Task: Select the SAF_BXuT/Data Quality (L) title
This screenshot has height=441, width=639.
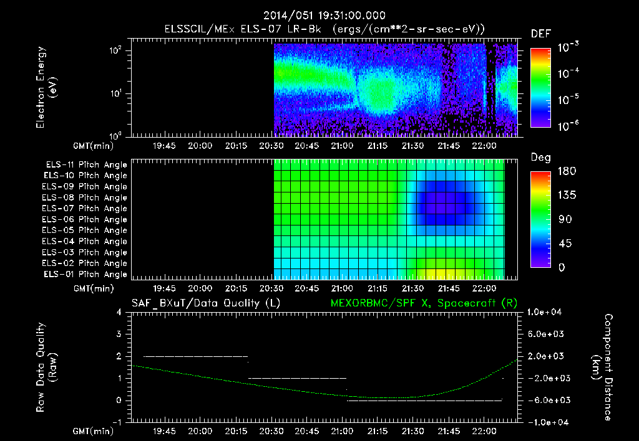Action: [x=205, y=303]
